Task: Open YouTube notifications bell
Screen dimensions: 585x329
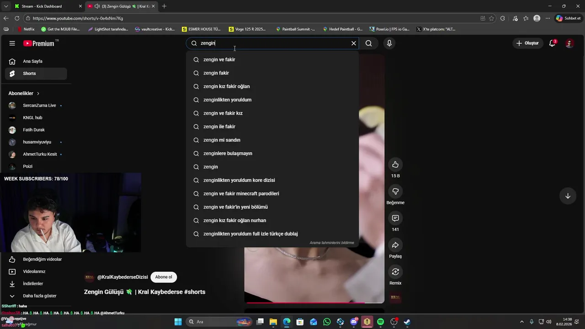Action: (x=552, y=43)
